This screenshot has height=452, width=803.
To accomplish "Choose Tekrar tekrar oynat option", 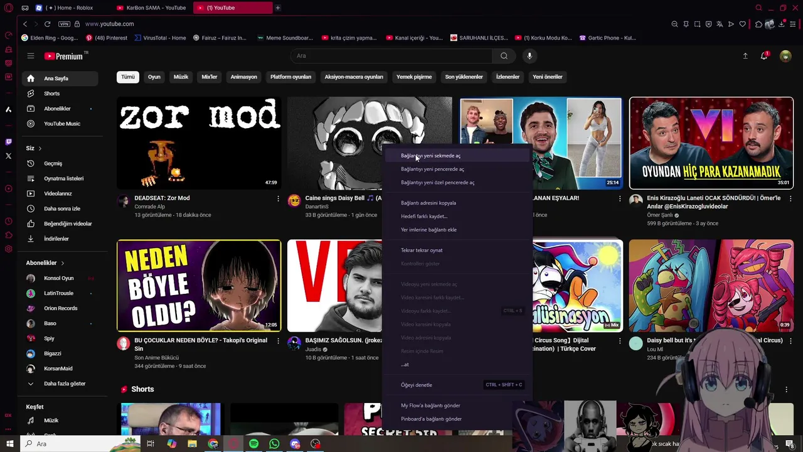I will (457, 250).
